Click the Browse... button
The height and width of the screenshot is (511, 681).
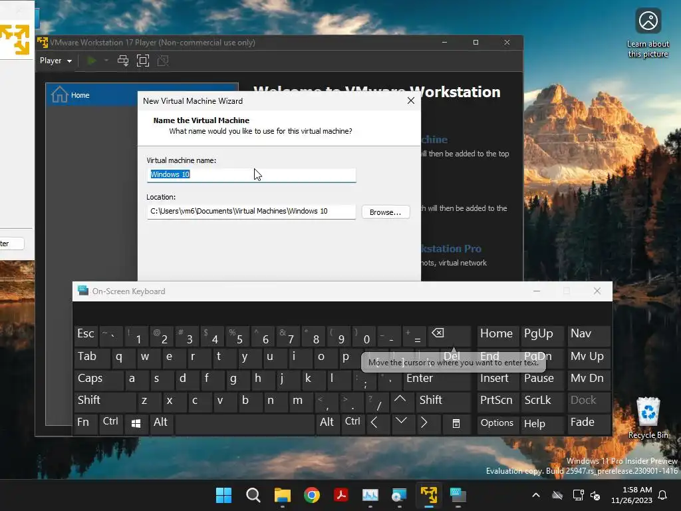[385, 212]
